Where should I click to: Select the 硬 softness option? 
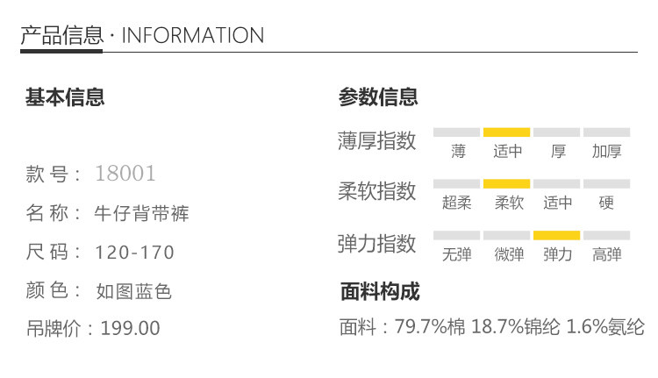coord(606,203)
